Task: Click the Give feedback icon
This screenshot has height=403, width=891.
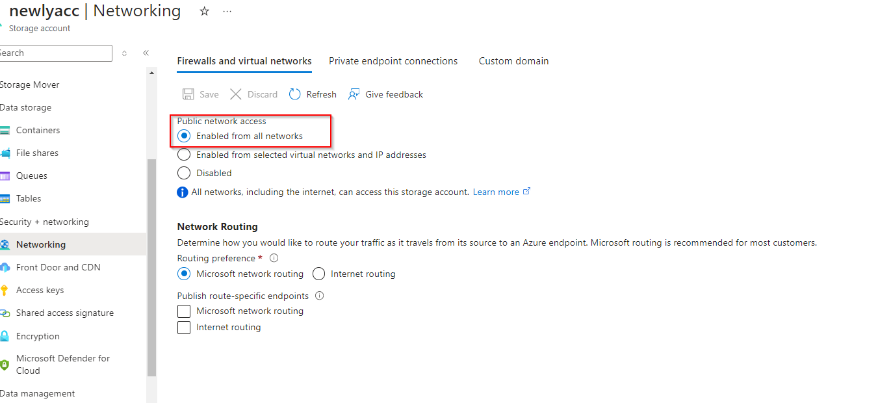Action: [x=354, y=94]
